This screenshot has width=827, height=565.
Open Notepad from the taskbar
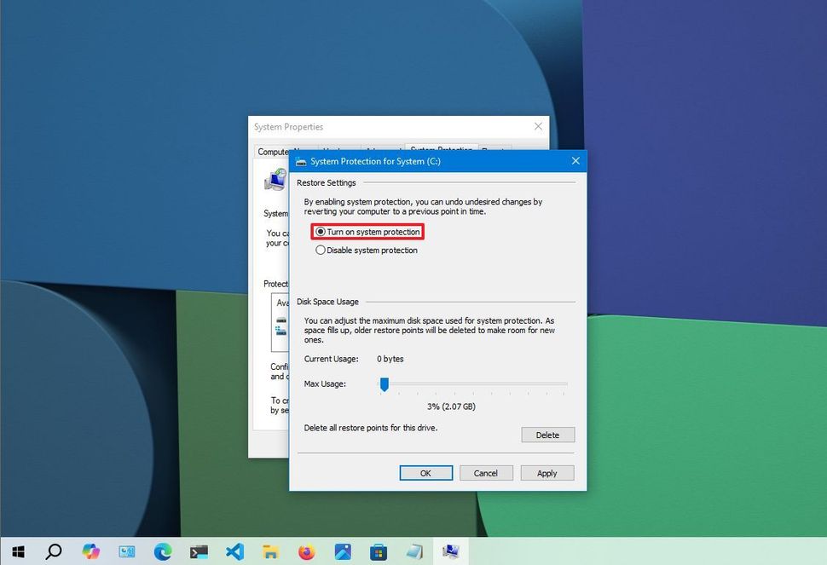(x=415, y=551)
